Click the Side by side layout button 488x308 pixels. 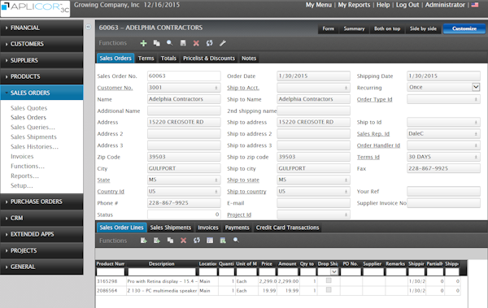point(423,28)
